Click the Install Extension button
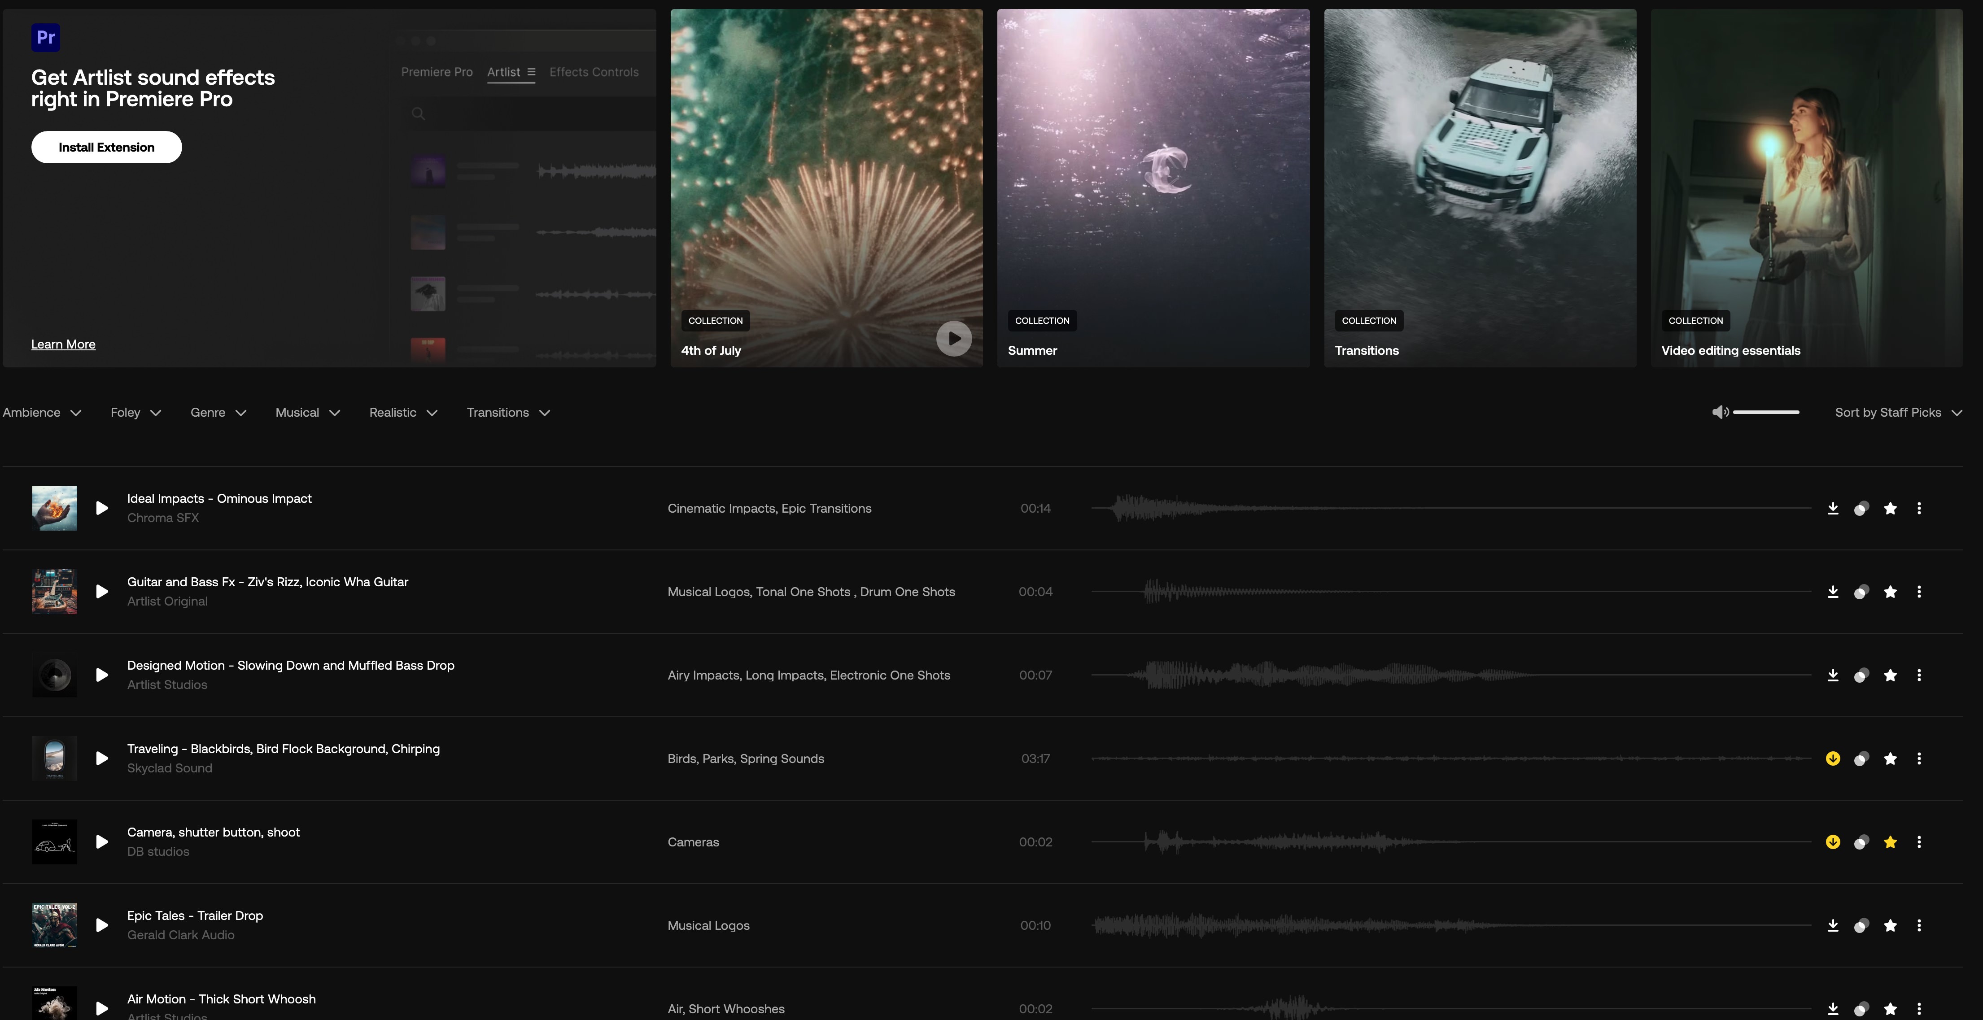 click(x=106, y=147)
